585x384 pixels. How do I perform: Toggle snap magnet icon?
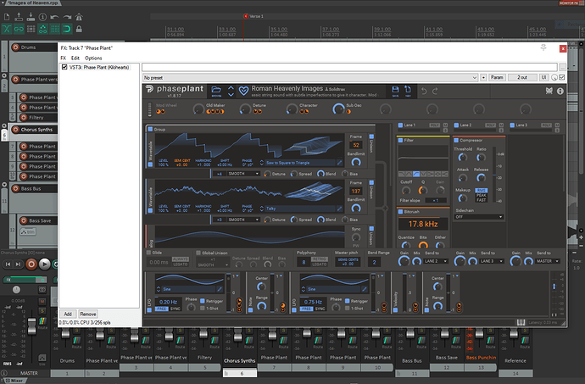click(67, 29)
